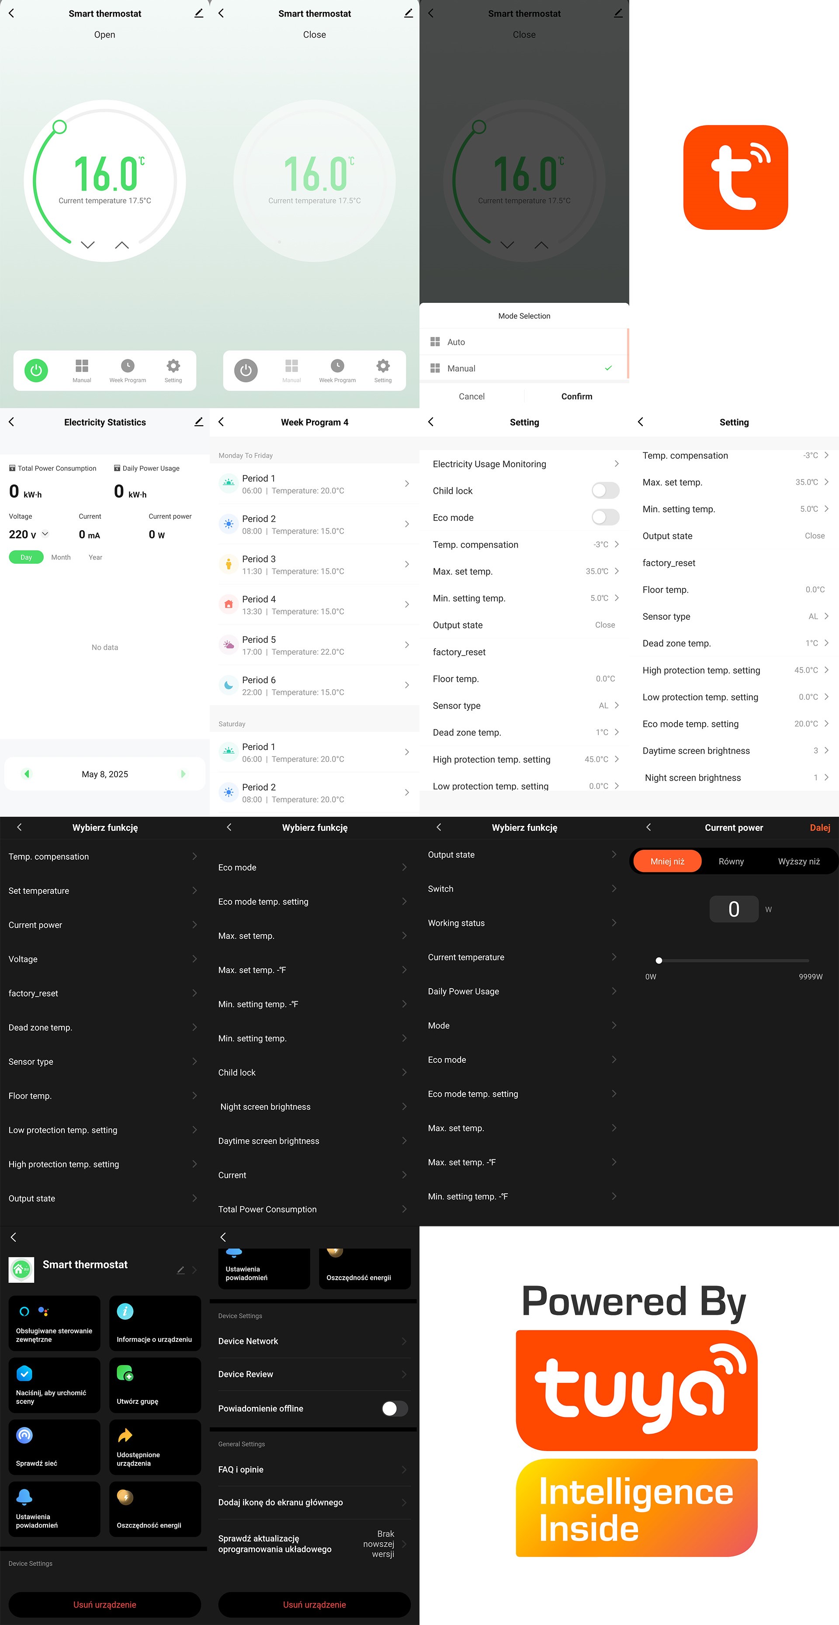Open Udostępnione urządzenia share tile
The width and height of the screenshot is (839, 1625).
point(155,1447)
